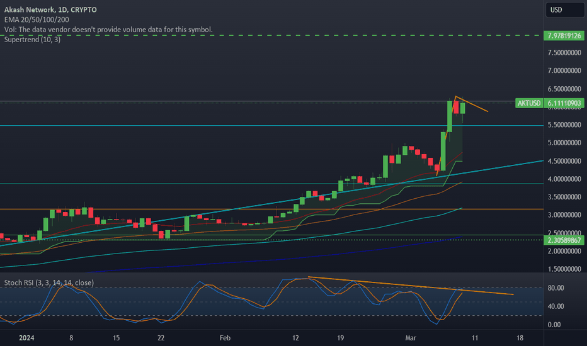The width and height of the screenshot is (587, 346).
Task: Click date label 8 on time axis
Action: 71,338
